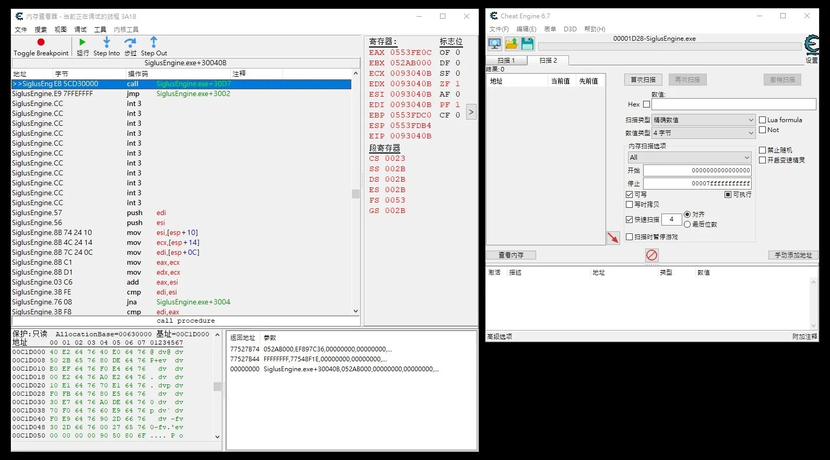830x460 pixels.
Task: Open the 扫描类型 dropdown showing 精确数值
Action: [x=703, y=120]
